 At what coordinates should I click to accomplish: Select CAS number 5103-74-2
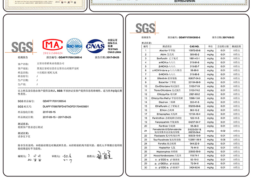(x=194, y=90)
